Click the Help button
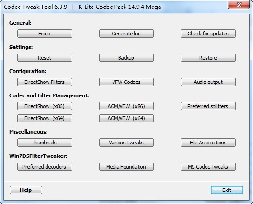253x204 pixels. pyautogui.click(x=26, y=190)
